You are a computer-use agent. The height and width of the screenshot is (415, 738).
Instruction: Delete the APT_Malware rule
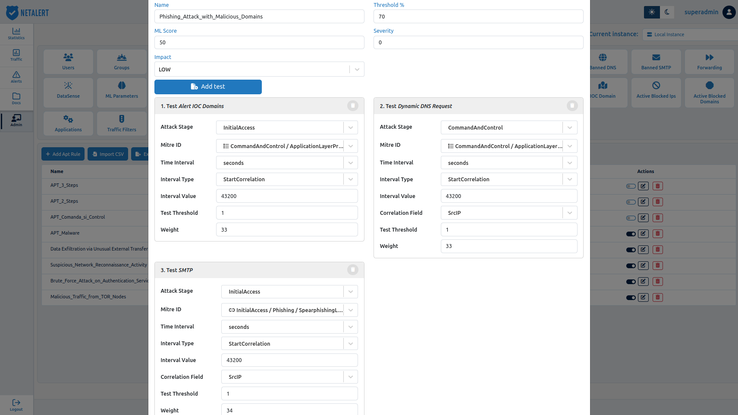[658, 234]
